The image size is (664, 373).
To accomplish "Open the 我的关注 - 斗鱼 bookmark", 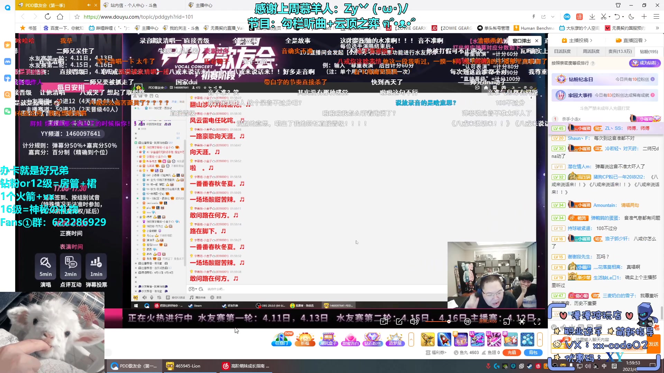I will click(x=181, y=28).
